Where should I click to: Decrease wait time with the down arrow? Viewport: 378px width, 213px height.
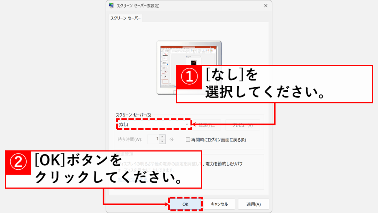(163, 142)
